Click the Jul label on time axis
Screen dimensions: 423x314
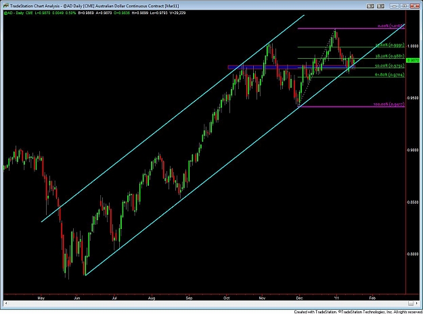click(114, 298)
